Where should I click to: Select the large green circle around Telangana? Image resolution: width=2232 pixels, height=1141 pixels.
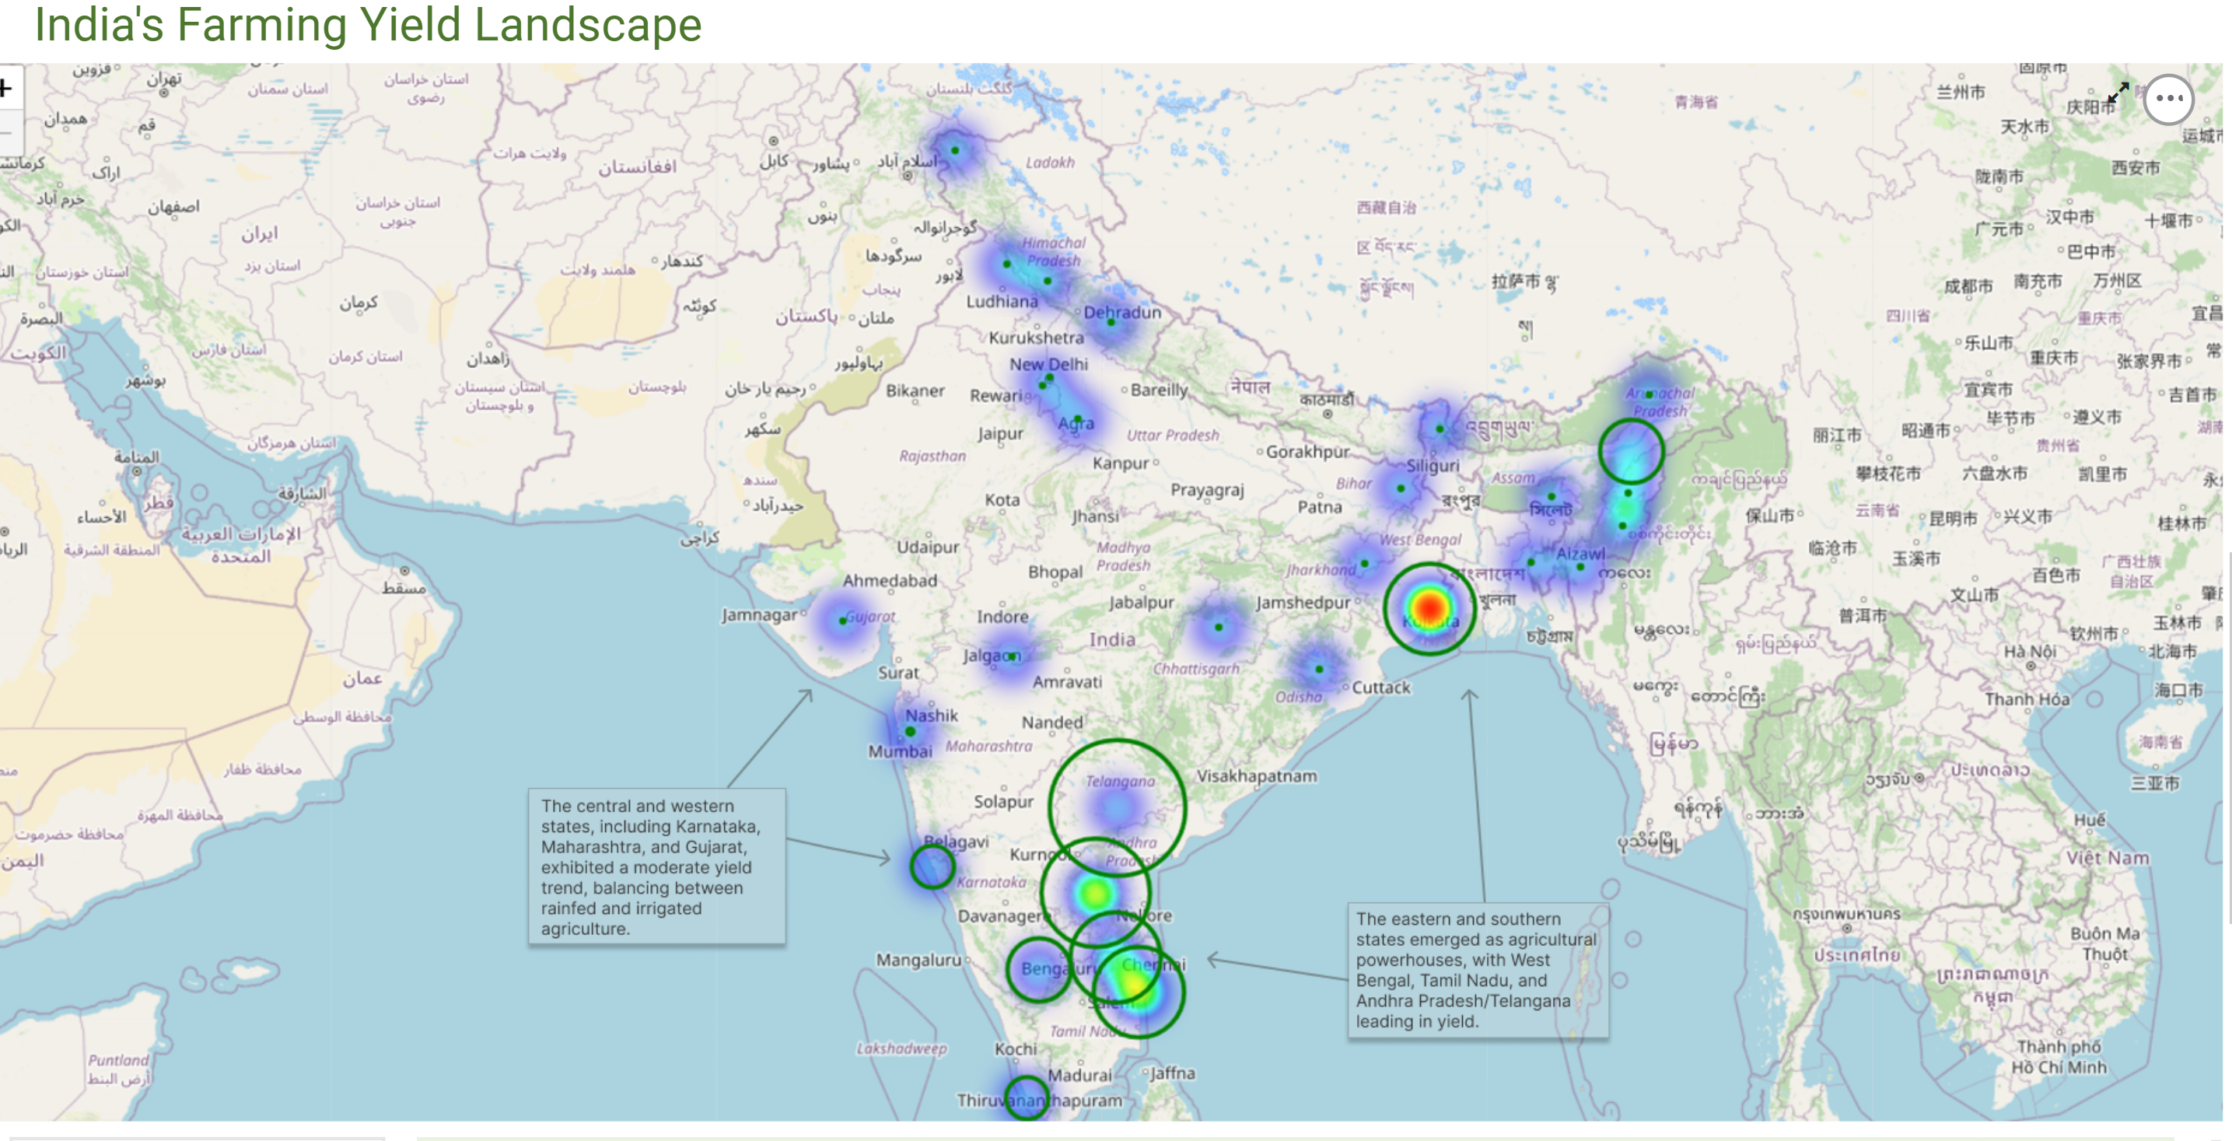(1117, 807)
